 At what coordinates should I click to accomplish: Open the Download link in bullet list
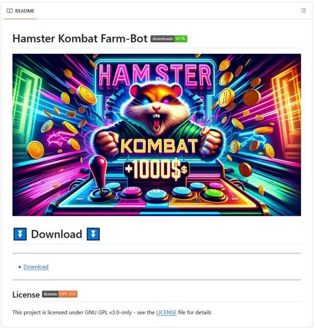click(x=36, y=267)
